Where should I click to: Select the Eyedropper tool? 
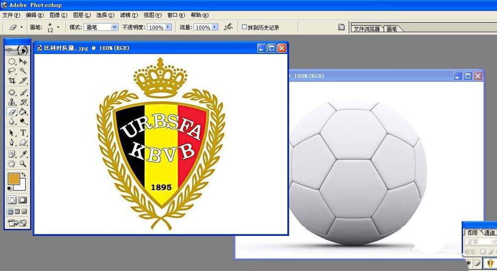tap(23, 154)
